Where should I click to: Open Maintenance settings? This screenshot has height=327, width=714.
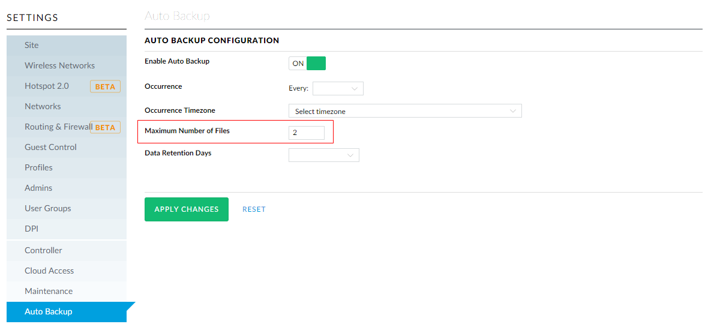tap(49, 292)
